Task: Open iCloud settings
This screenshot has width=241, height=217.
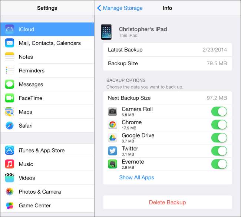Action: (x=47, y=29)
